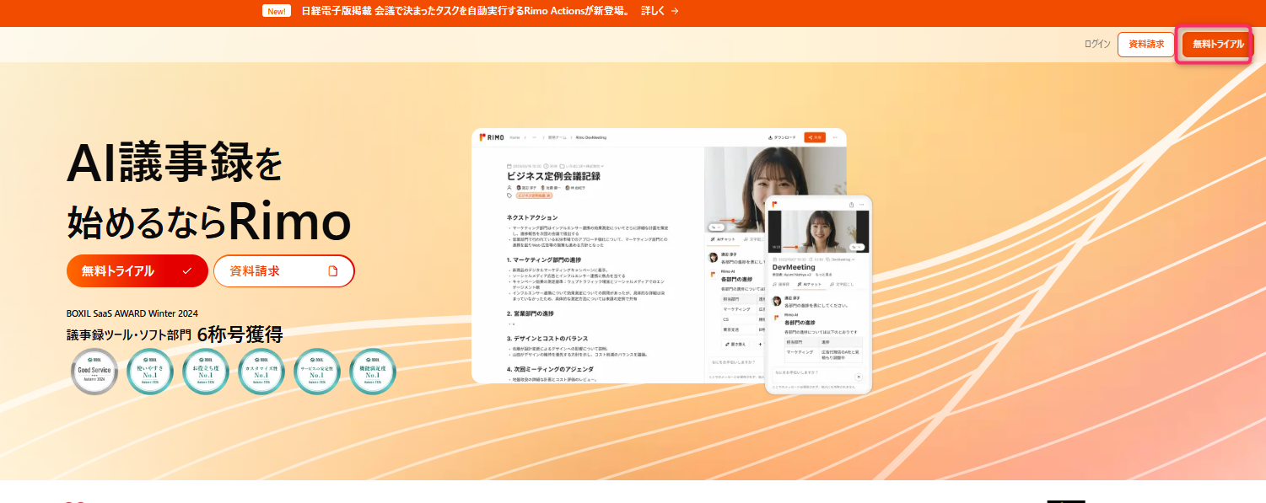Click the share icon at the phone mockup top

coord(851,204)
